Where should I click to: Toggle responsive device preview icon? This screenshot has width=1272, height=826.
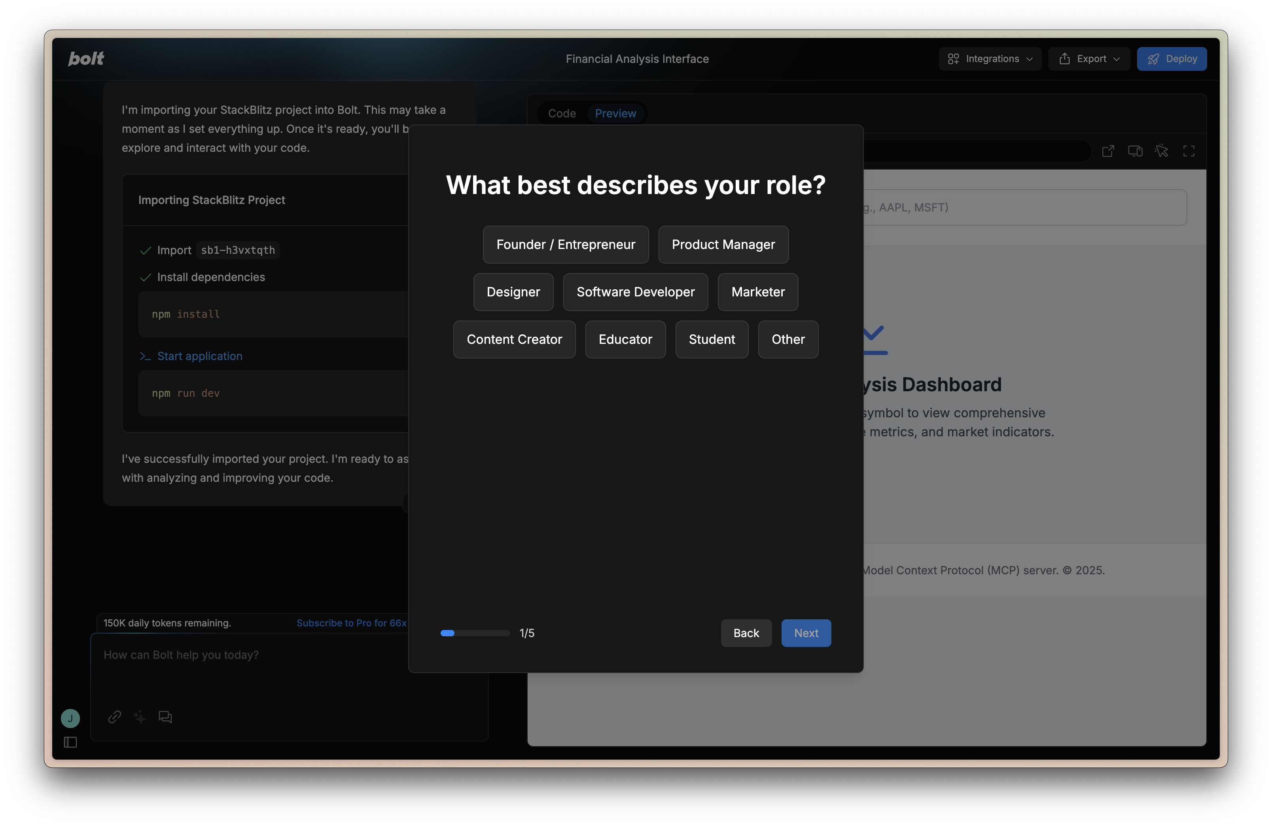1135,151
